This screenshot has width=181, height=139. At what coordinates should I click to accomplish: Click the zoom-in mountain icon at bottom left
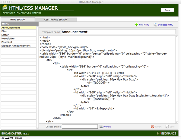pos(8,137)
